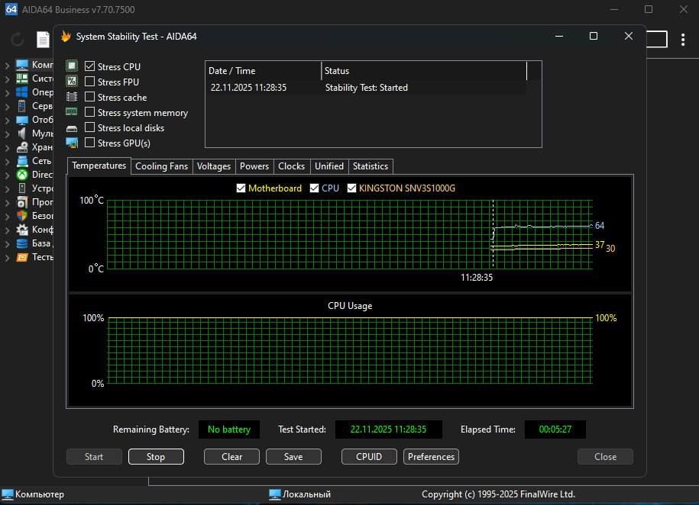Expand the DirectX tree node
Image resolution: width=699 pixels, height=505 pixels.
click(7, 175)
